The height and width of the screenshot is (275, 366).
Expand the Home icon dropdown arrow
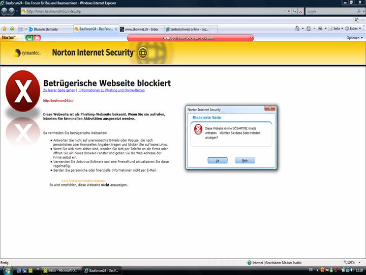click(303, 29)
